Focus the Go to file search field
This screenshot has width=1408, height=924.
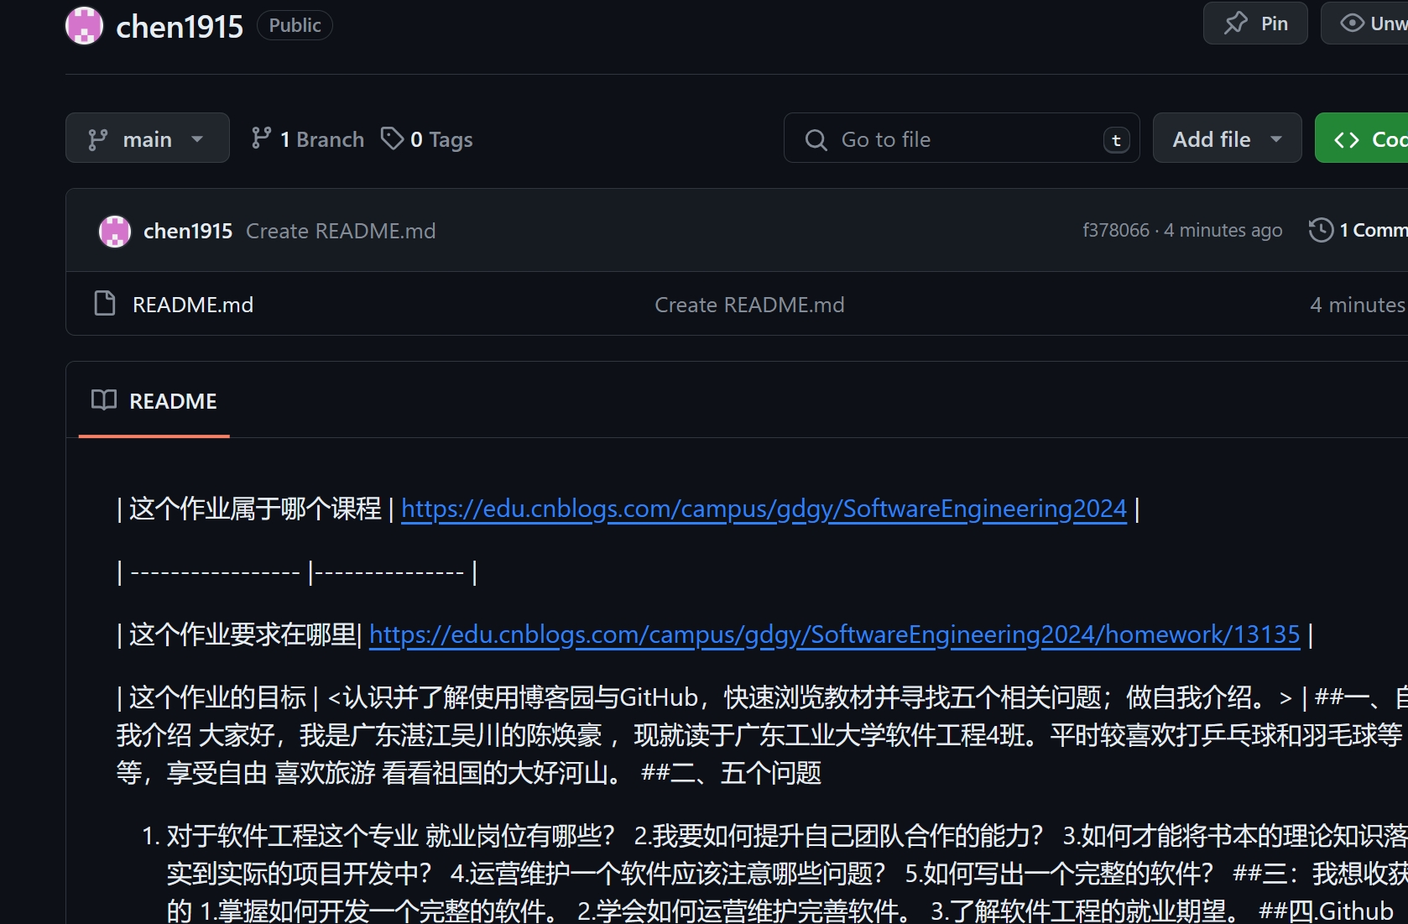click(x=962, y=138)
